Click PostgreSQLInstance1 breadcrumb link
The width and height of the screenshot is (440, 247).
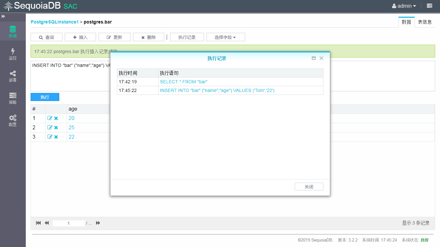55,22
